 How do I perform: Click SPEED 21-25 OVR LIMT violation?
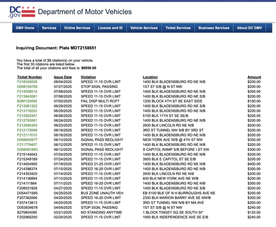click(101, 164)
